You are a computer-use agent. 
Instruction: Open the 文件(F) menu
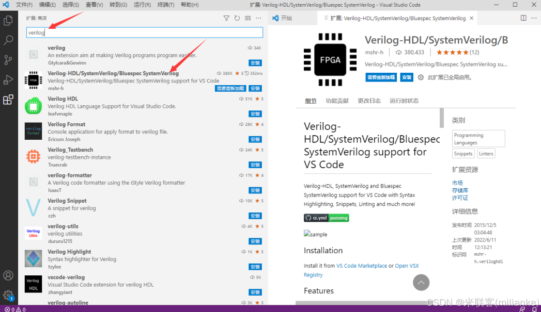point(24,5)
